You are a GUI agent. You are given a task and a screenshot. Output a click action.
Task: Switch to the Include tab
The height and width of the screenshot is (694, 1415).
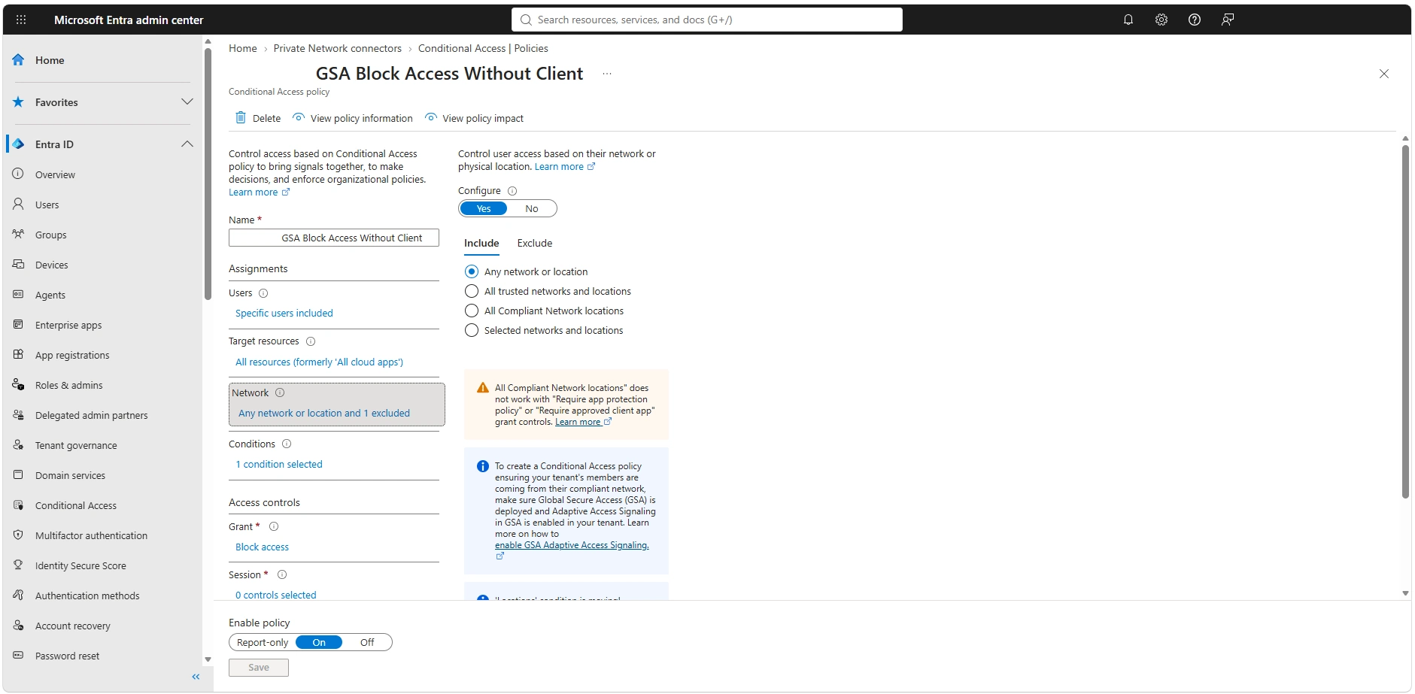click(481, 244)
